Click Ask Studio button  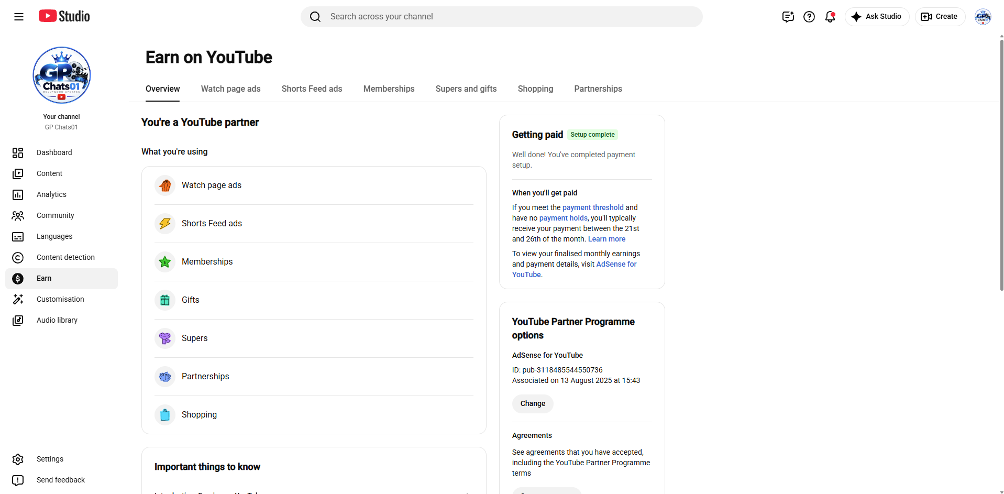click(x=877, y=17)
